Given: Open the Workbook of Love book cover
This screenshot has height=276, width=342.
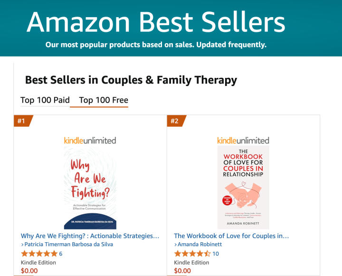Looking at the screenshot, I should tap(243, 188).
